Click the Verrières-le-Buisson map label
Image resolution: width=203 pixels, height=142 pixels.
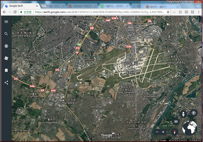[24, 36]
